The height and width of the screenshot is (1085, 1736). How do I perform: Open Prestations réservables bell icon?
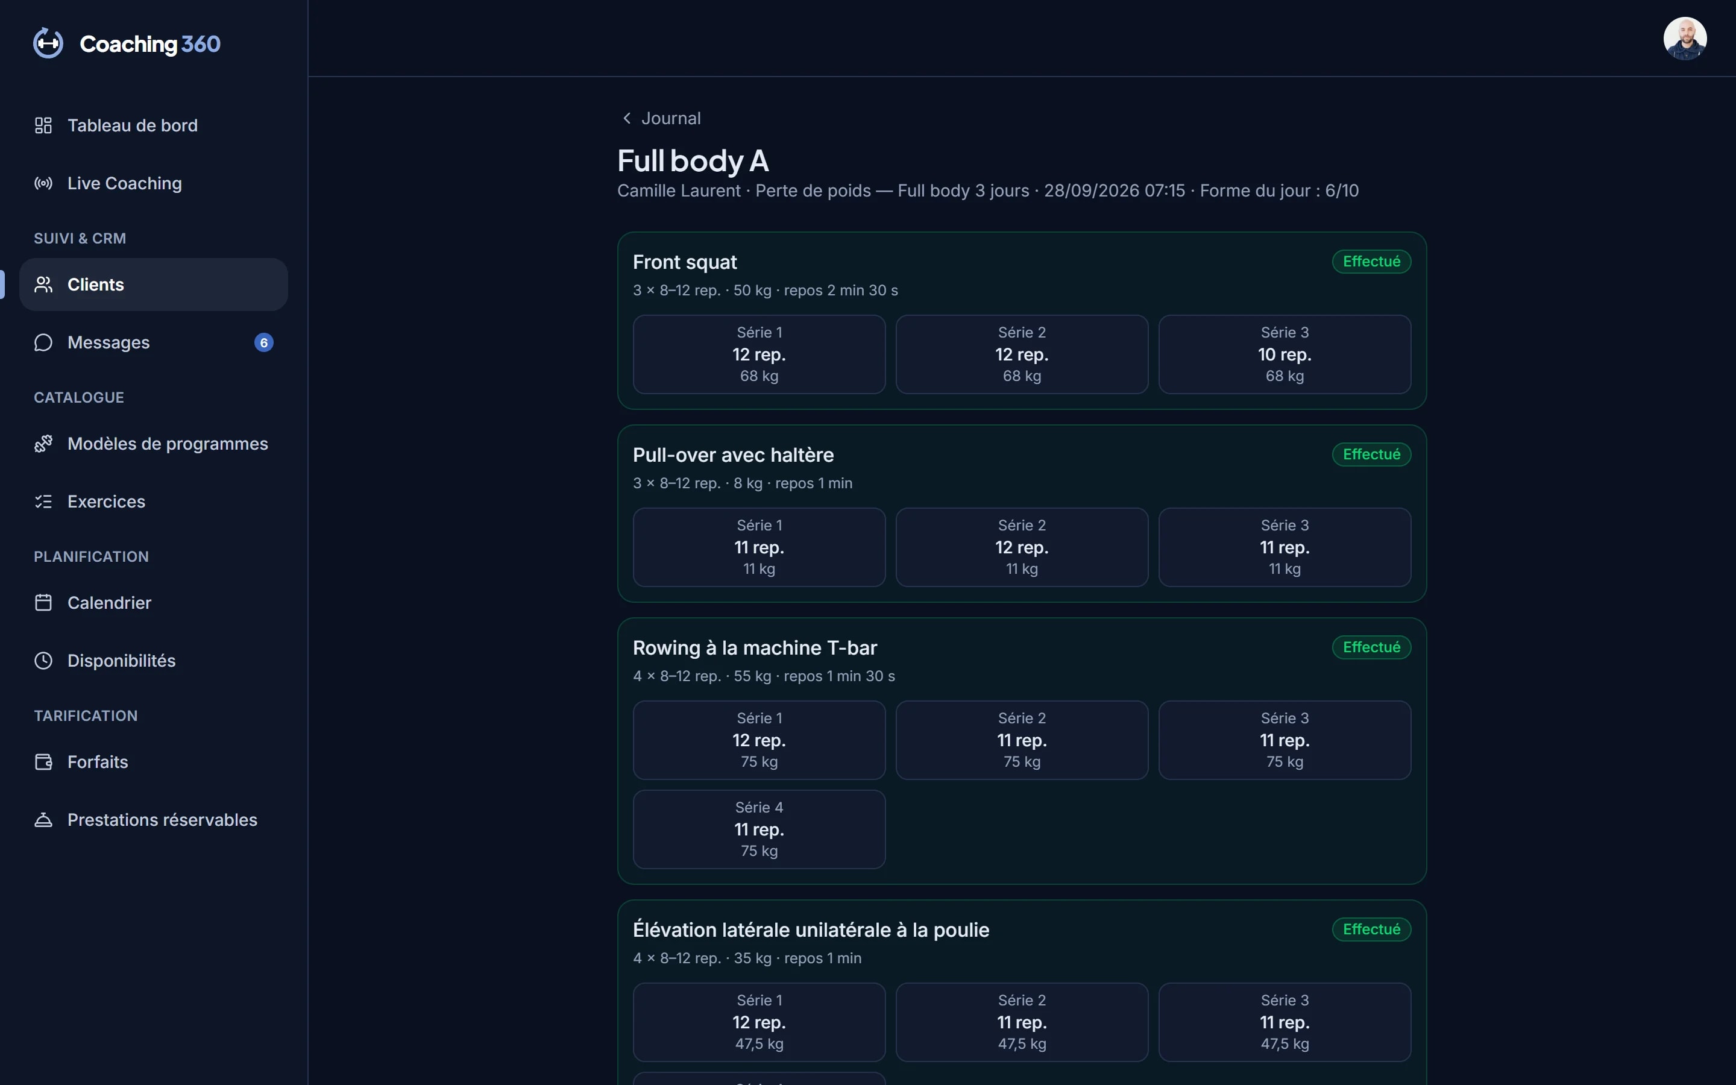pos(43,820)
